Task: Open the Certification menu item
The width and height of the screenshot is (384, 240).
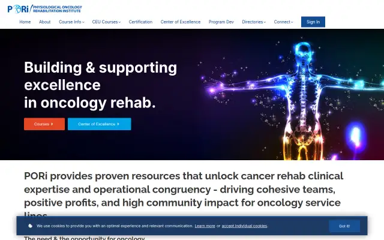Action: pyautogui.click(x=140, y=22)
